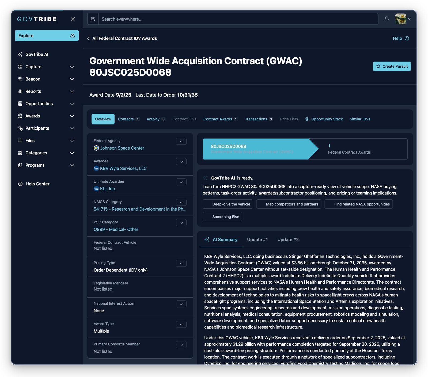The width and height of the screenshot is (428, 377).
Task: Click the Help question mark icon
Action: [x=407, y=38]
